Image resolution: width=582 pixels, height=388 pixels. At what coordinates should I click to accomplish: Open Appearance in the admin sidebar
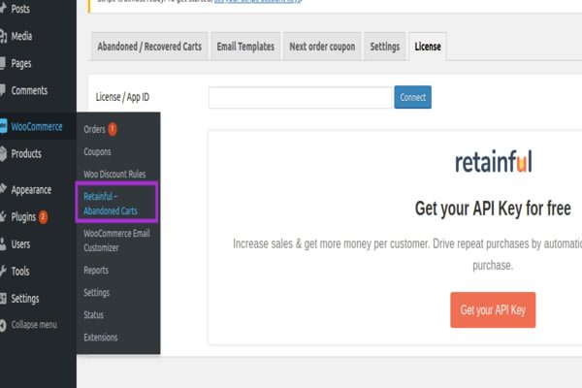click(x=31, y=190)
